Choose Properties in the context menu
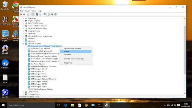 pos(76,63)
